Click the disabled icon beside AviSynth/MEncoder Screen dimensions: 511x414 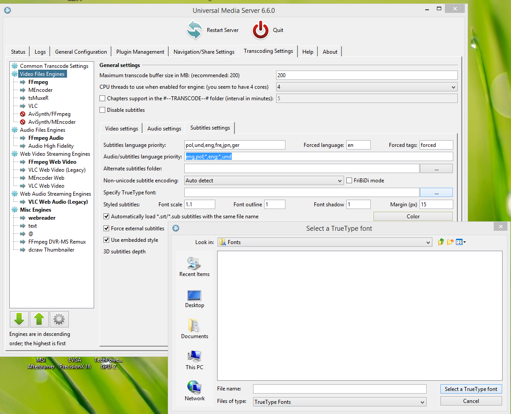23,122
